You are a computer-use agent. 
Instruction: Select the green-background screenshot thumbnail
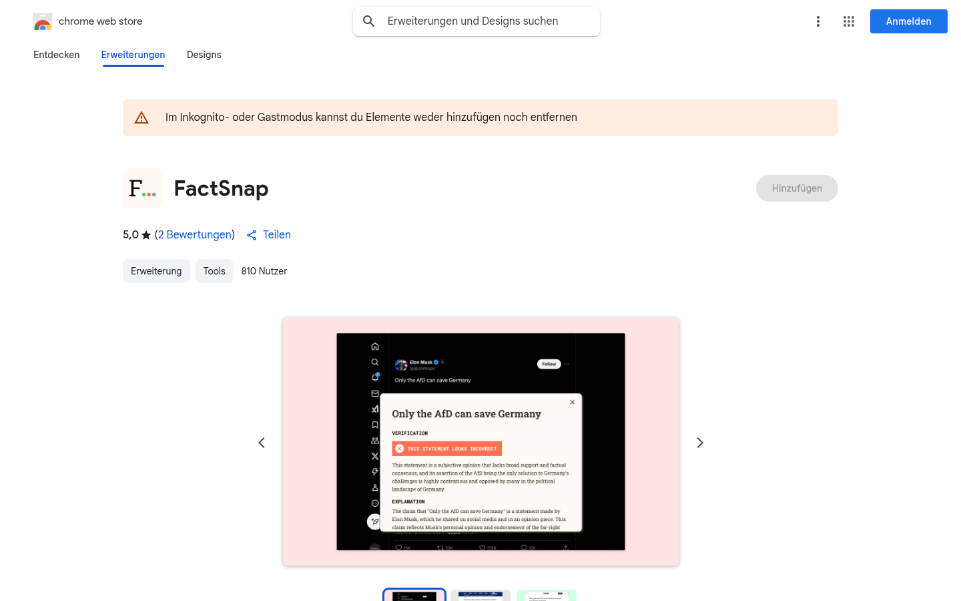coord(547,595)
